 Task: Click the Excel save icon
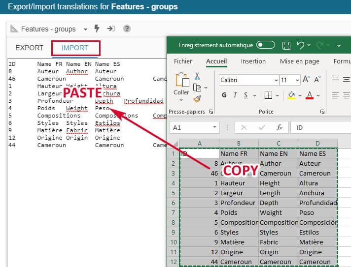(286, 45)
